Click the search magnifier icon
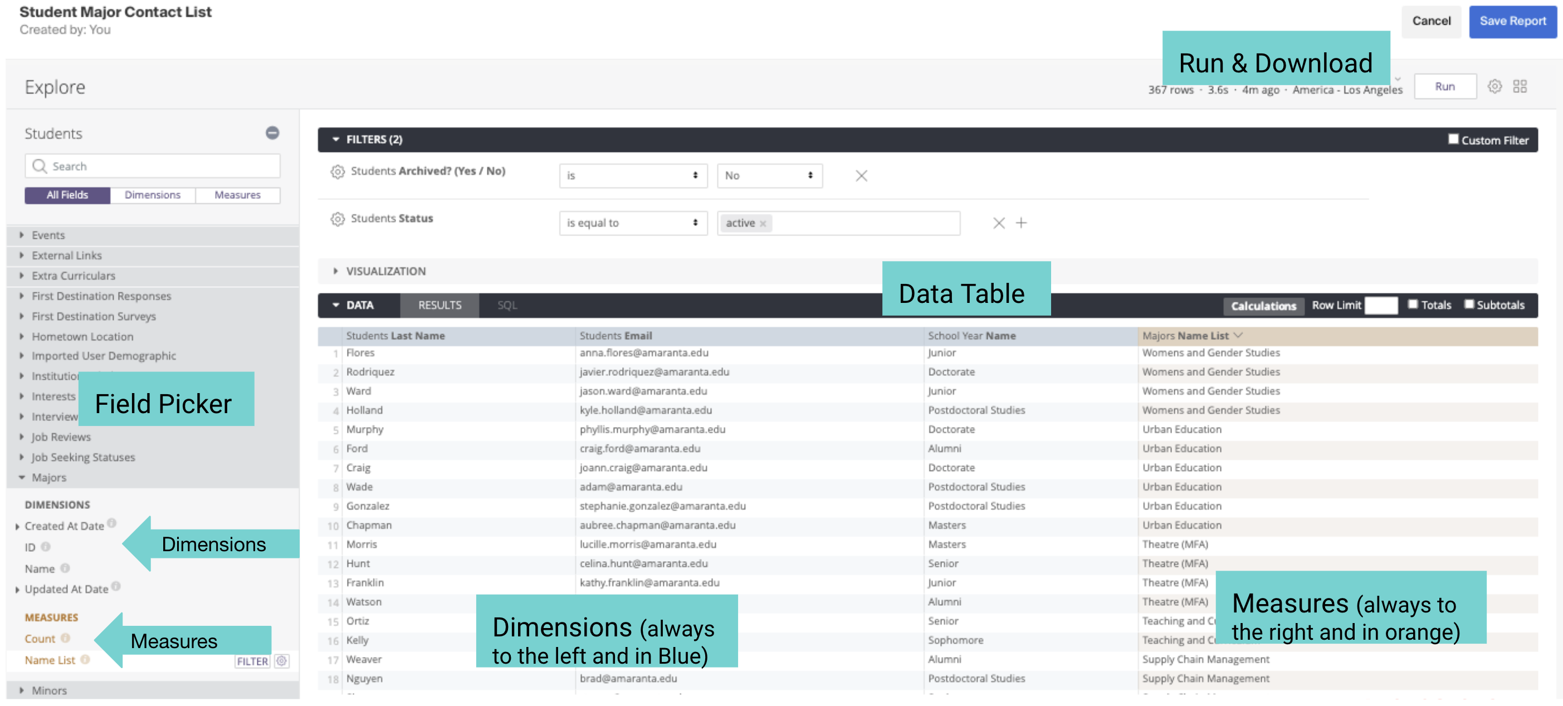 pos(40,166)
